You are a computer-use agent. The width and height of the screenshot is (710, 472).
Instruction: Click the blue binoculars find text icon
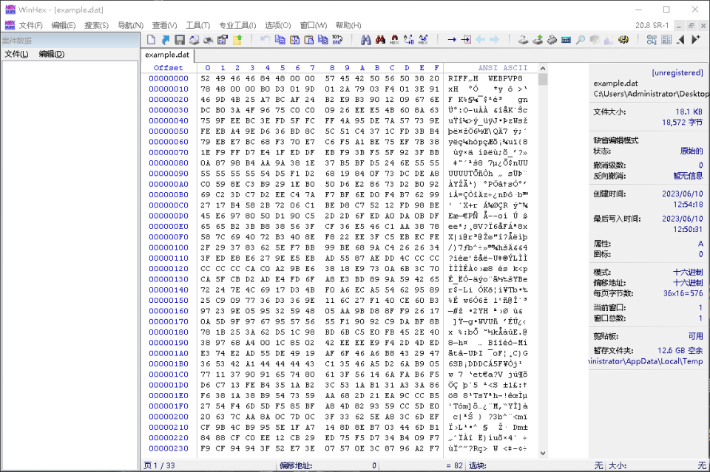coord(366,39)
